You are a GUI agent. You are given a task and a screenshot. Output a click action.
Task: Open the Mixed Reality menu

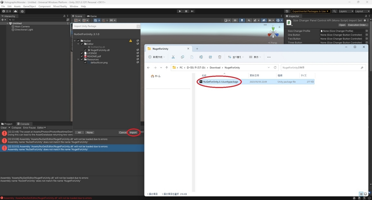point(60,6)
